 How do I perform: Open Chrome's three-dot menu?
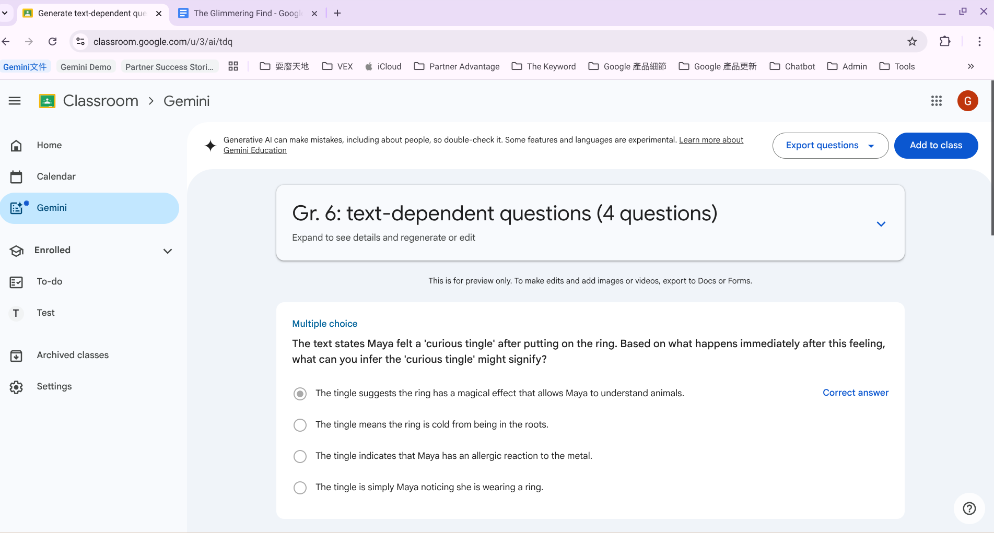pyautogui.click(x=979, y=42)
